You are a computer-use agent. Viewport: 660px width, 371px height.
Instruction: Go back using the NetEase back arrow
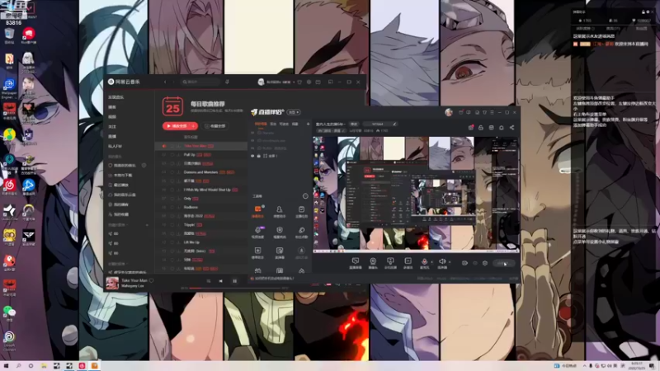click(x=165, y=82)
